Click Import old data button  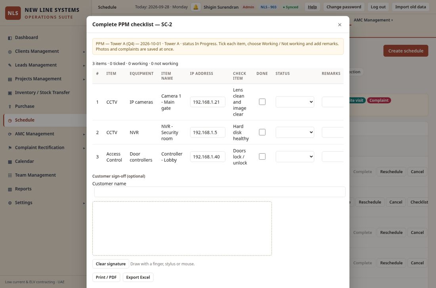click(410, 7)
